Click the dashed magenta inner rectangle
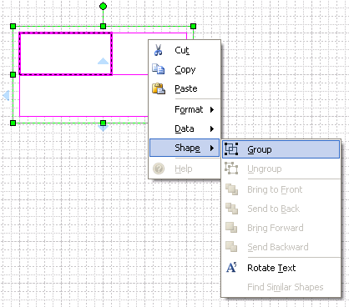This screenshot has width=349, height=307. [x=65, y=53]
